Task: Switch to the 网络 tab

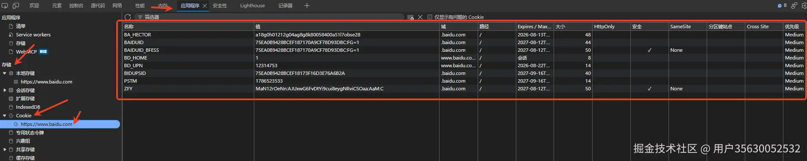Action: (x=117, y=6)
